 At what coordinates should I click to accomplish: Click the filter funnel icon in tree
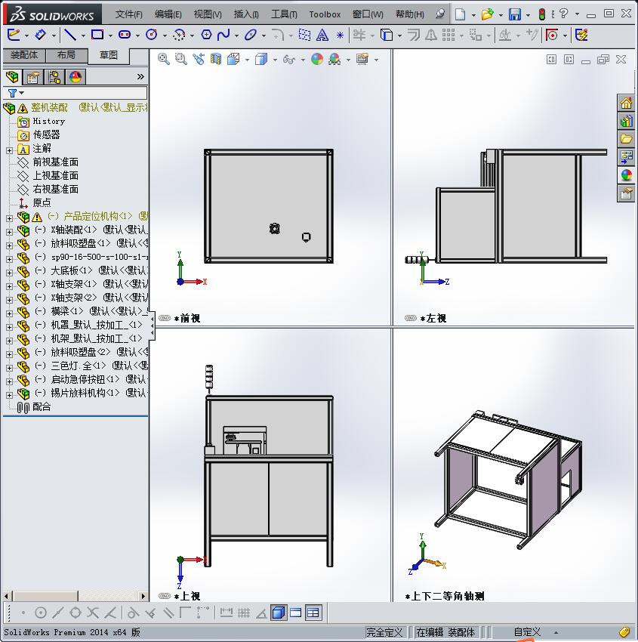12,94
